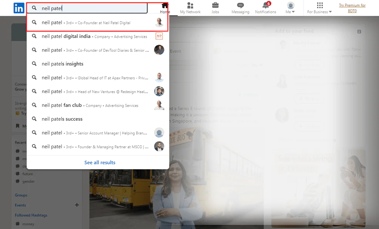Click search icon beside neil patel fan club
379x229 pixels.
point(34,105)
